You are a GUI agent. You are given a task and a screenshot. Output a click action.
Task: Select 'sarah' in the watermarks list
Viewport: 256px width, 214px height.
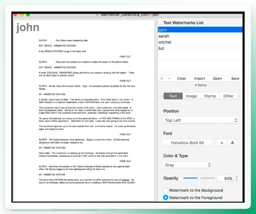click(x=200, y=36)
